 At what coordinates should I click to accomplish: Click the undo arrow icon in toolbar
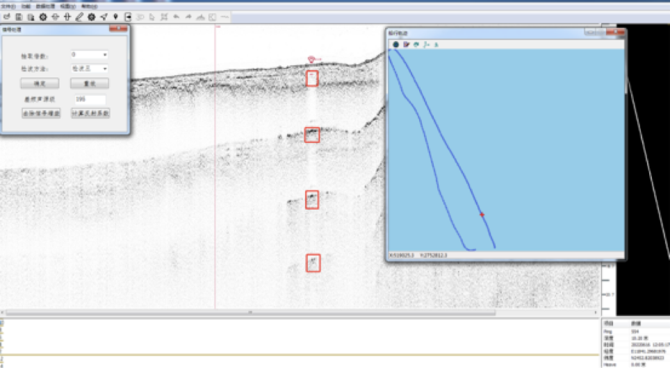[x=176, y=17]
